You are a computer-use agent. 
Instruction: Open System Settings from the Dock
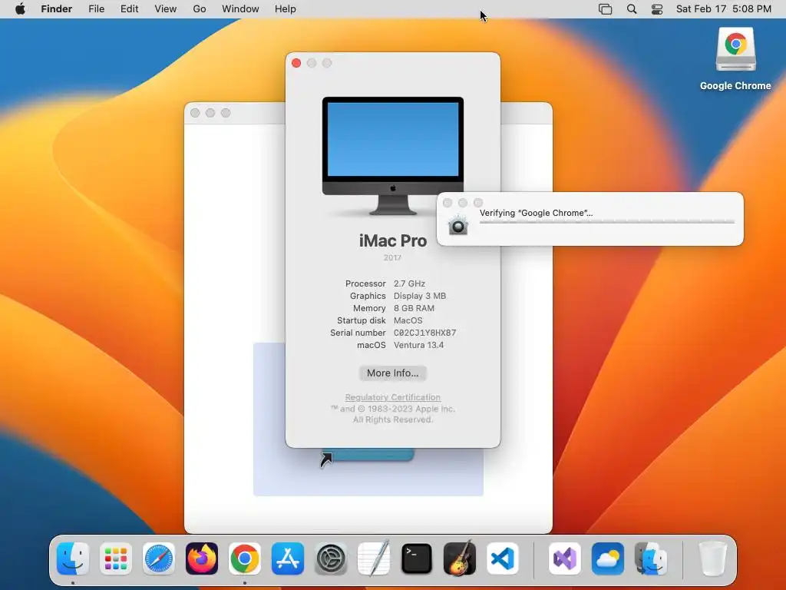331,559
